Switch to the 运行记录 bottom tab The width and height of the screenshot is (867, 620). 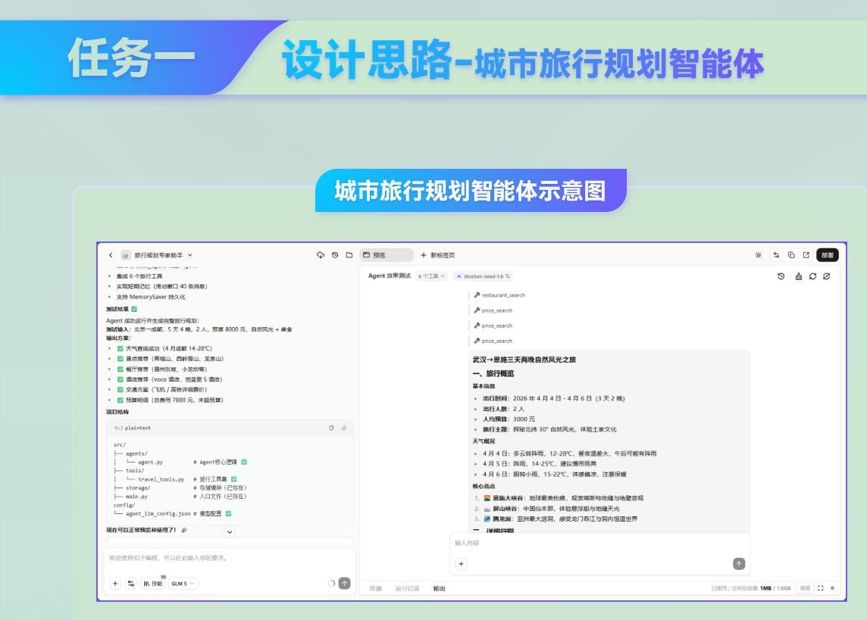[408, 588]
